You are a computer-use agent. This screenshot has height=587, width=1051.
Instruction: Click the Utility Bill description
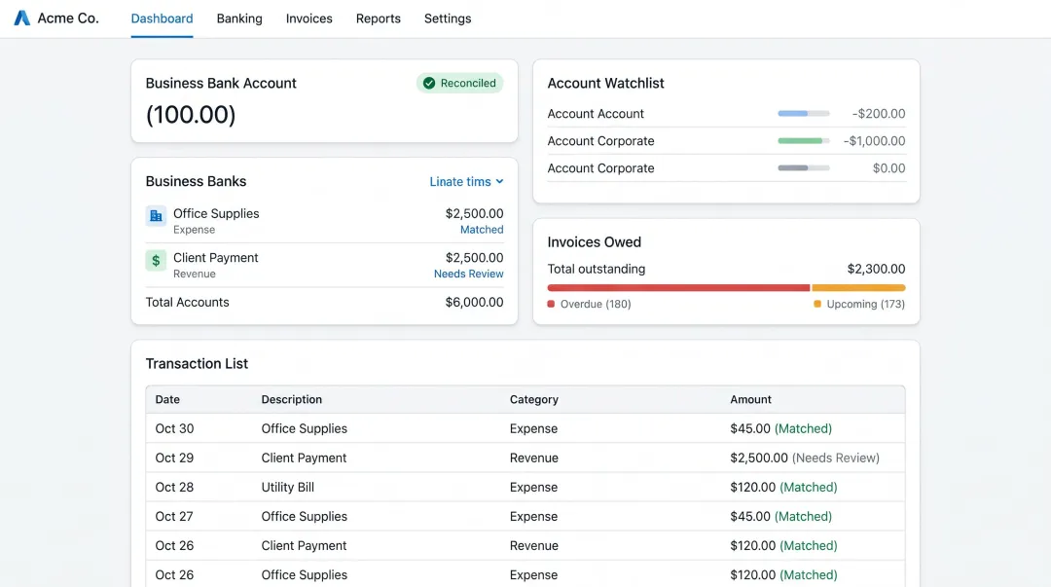pyautogui.click(x=287, y=487)
